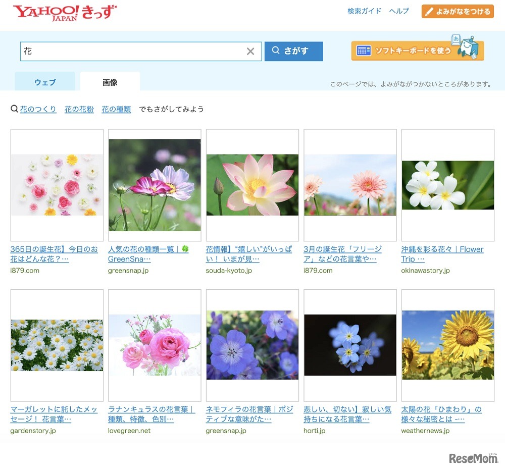Click the search icon beside related keywords

point(13,109)
